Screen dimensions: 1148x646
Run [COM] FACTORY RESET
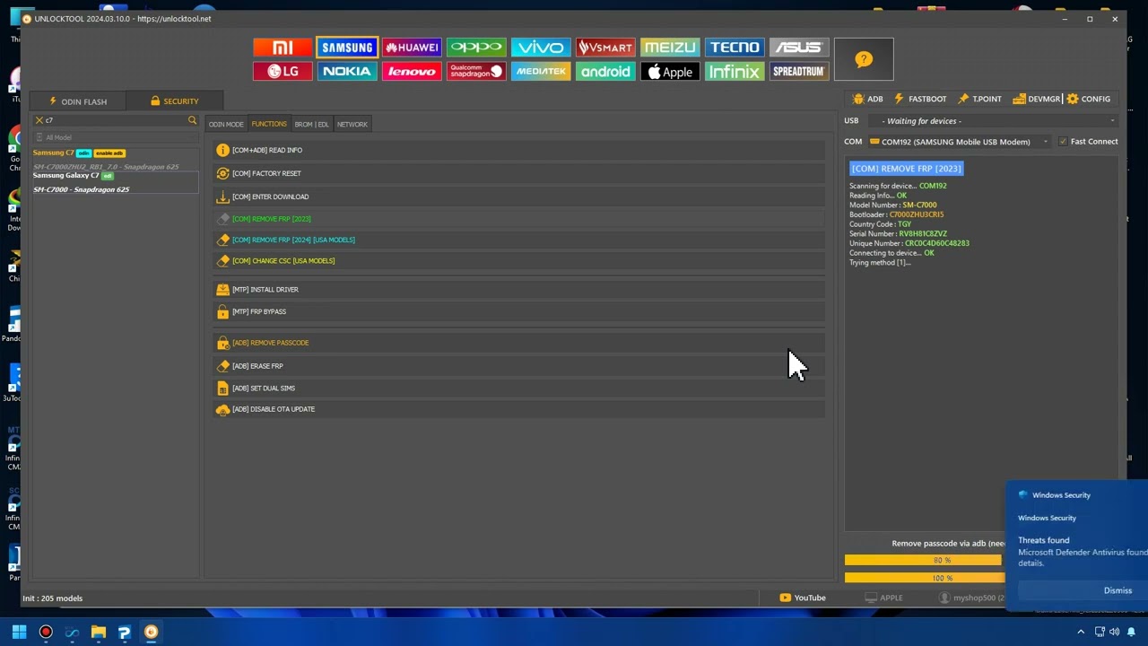tap(519, 173)
